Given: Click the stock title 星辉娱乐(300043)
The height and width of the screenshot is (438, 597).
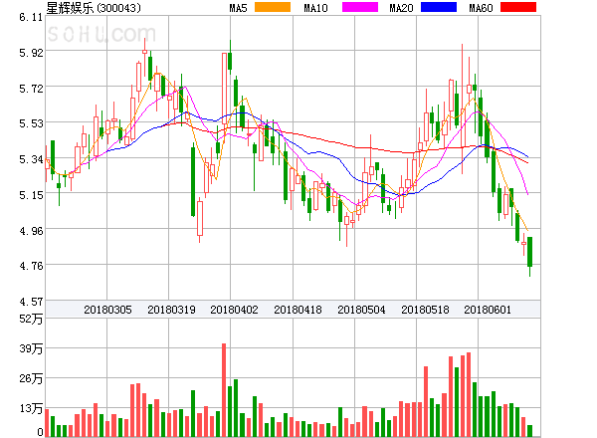Looking at the screenshot, I should [94, 8].
